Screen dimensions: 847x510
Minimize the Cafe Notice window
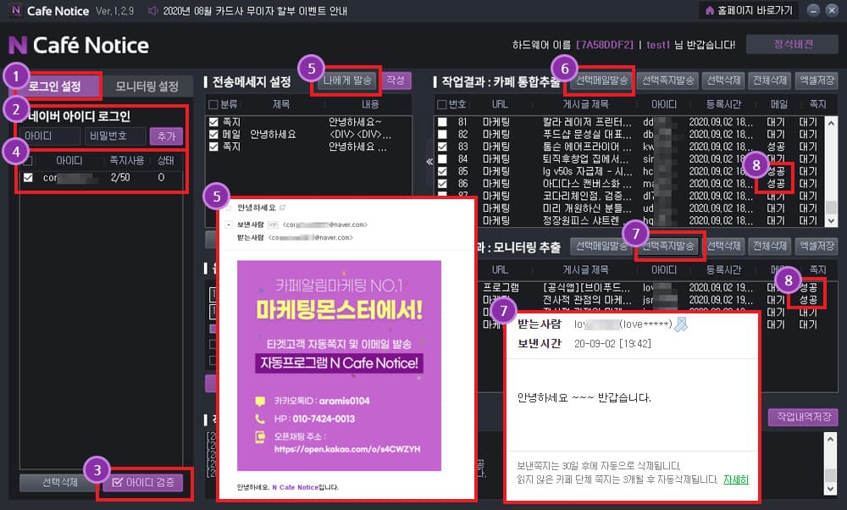click(813, 10)
